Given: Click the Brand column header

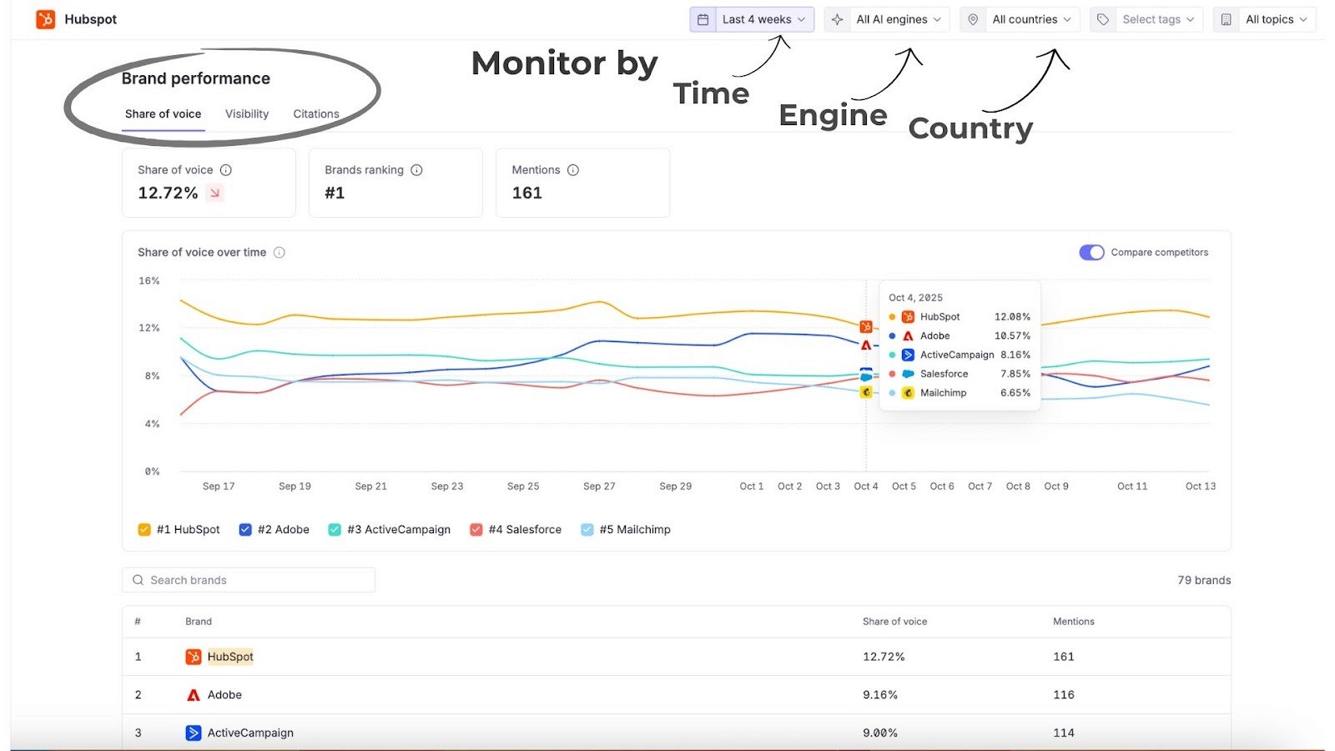Looking at the screenshot, I should click(199, 622).
